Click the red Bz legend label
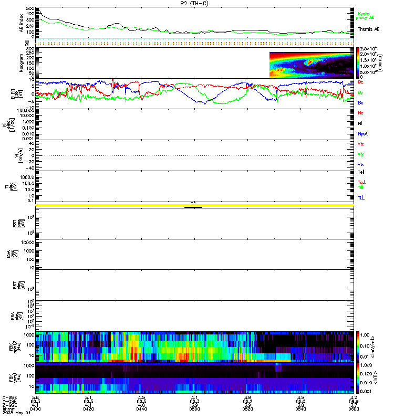This screenshot has width=394, height=420. (x=360, y=82)
